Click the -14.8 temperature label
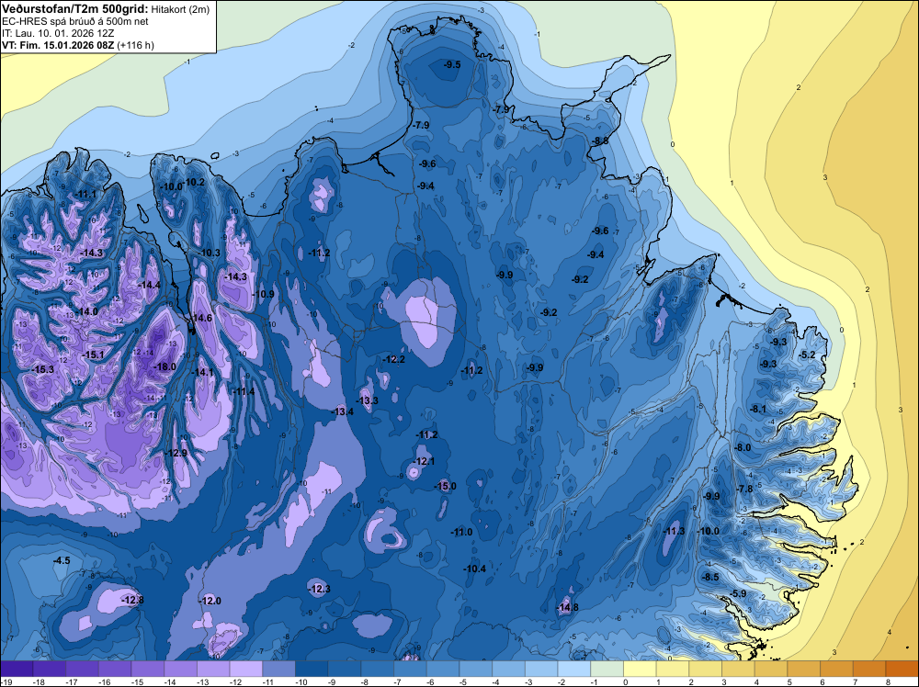 (x=567, y=607)
